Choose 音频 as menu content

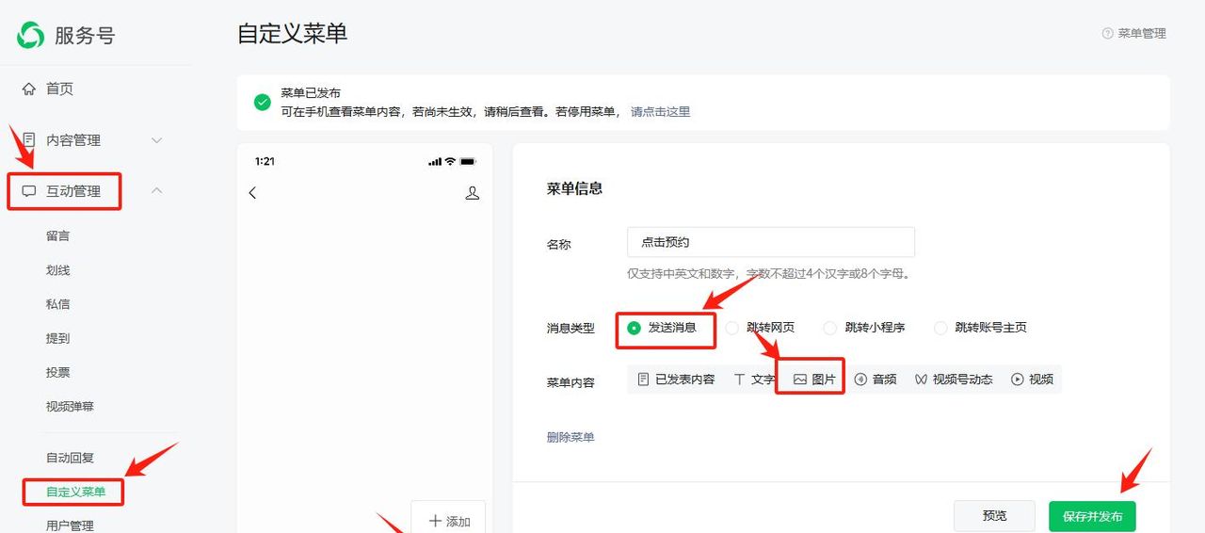(x=875, y=380)
